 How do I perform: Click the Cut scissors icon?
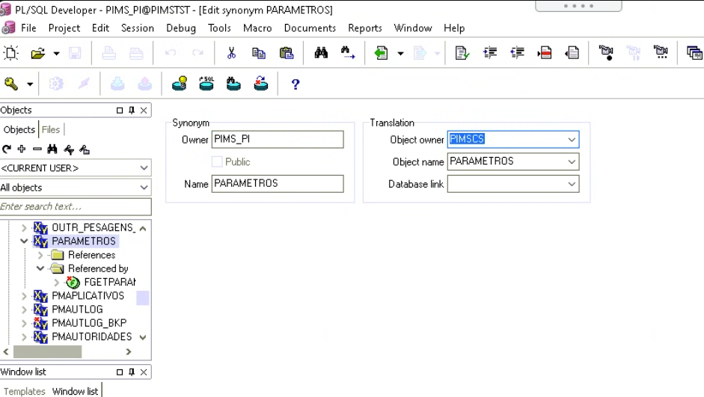coord(231,53)
